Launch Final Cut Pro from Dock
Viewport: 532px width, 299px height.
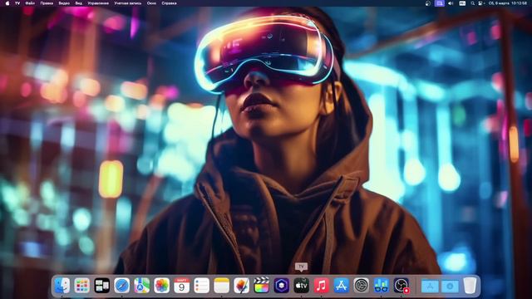click(x=262, y=286)
